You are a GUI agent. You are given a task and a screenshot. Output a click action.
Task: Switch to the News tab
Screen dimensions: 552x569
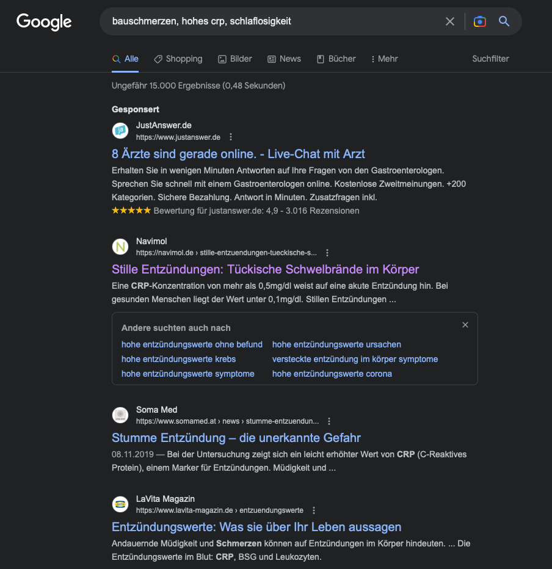284,59
